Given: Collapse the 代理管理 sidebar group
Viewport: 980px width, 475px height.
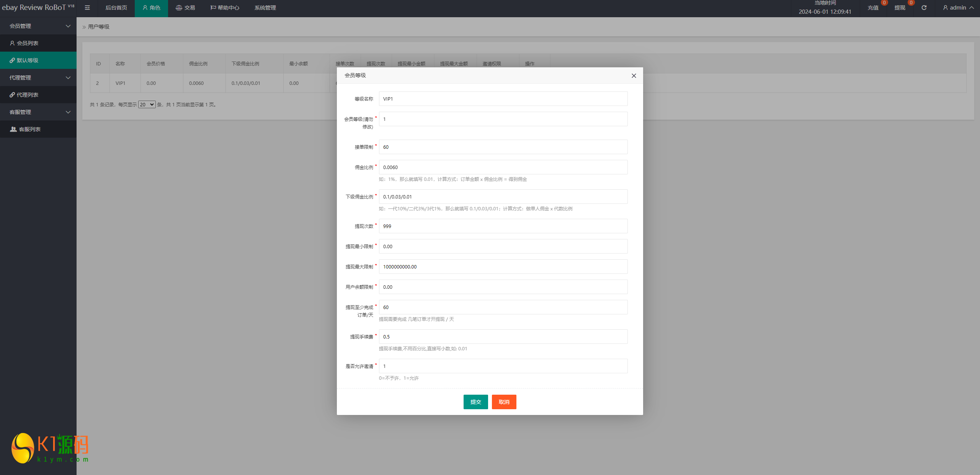Looking at the screenshot, I should 38,78.
